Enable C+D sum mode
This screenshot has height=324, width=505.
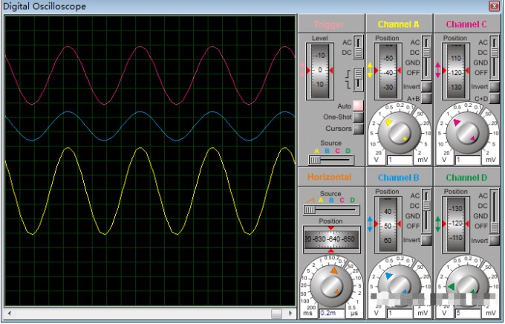click(x=495, y=98)
